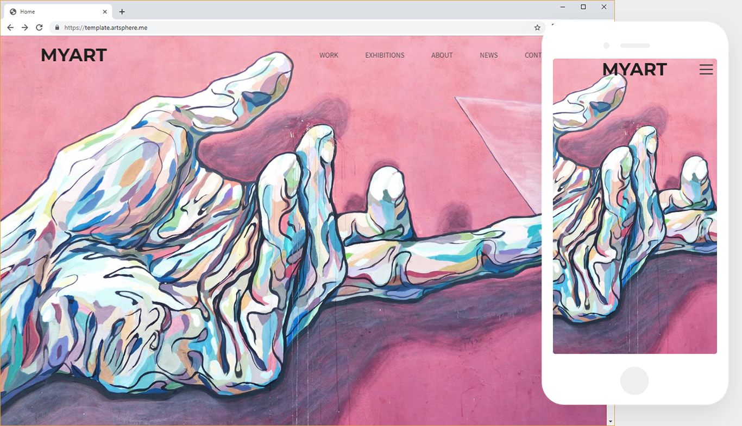742x426 pixels.
Task: Click the scrollbar down arrow
Action: coord(611,421)
